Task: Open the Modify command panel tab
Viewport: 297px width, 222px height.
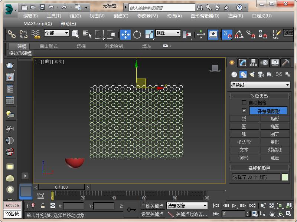Action: click(243, 62)
